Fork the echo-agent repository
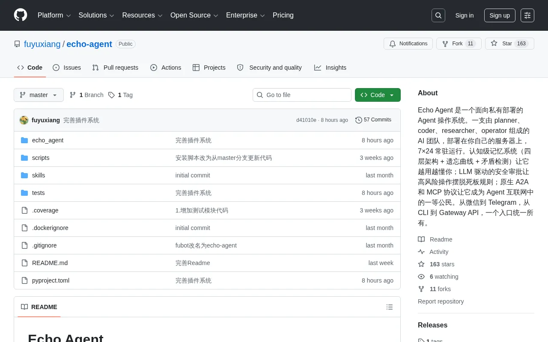This screenshot has height=342, width=548. pyautogui.click(x=459, y=44)
